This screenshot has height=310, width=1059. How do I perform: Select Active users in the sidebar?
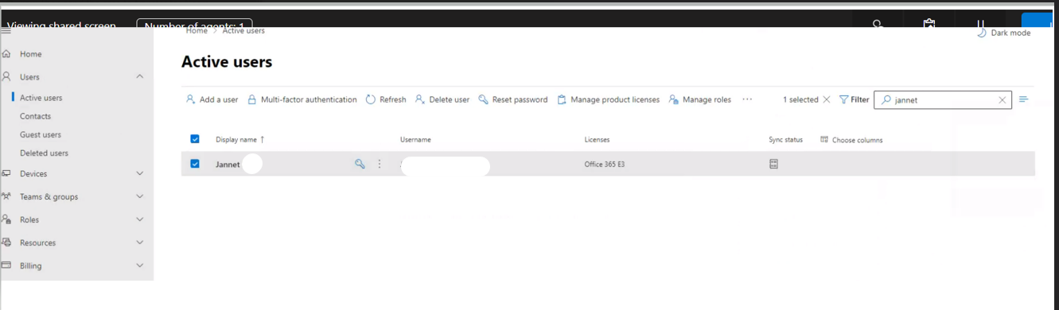point(41,98)
